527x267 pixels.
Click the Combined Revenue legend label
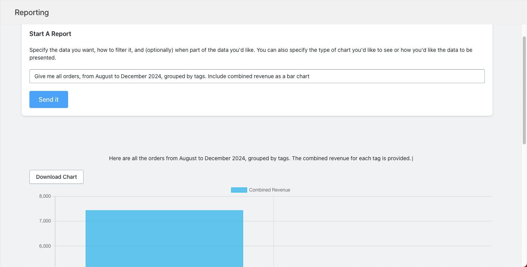(269, 190)
